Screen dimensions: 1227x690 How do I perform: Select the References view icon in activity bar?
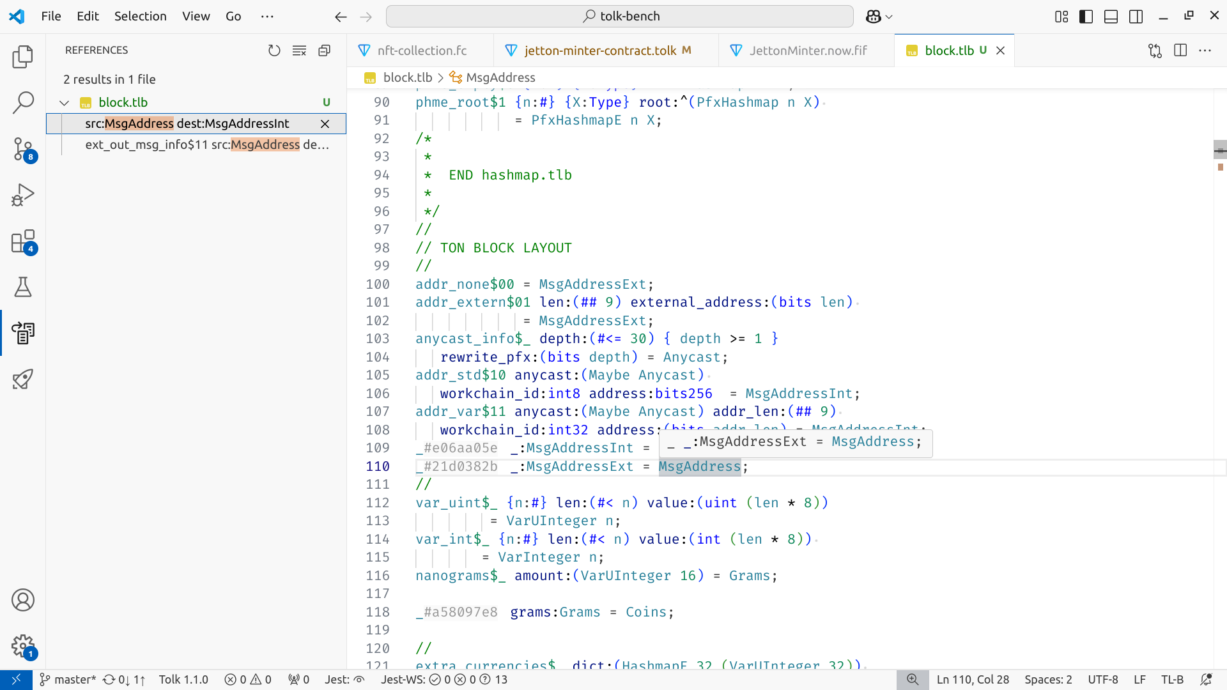23,333
